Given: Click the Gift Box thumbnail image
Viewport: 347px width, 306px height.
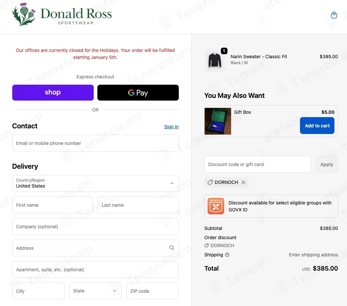Looking at the screenshot, I should click(218, 121).
